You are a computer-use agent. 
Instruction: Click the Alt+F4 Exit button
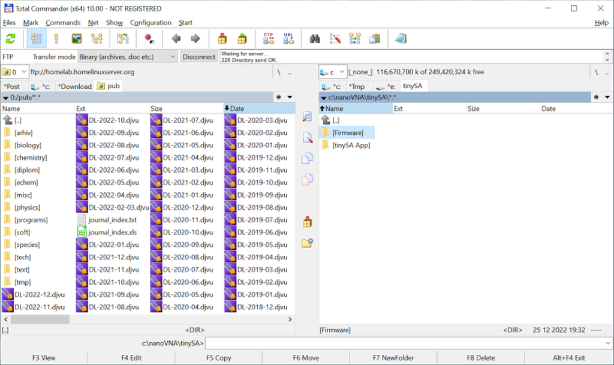(568, 358)
